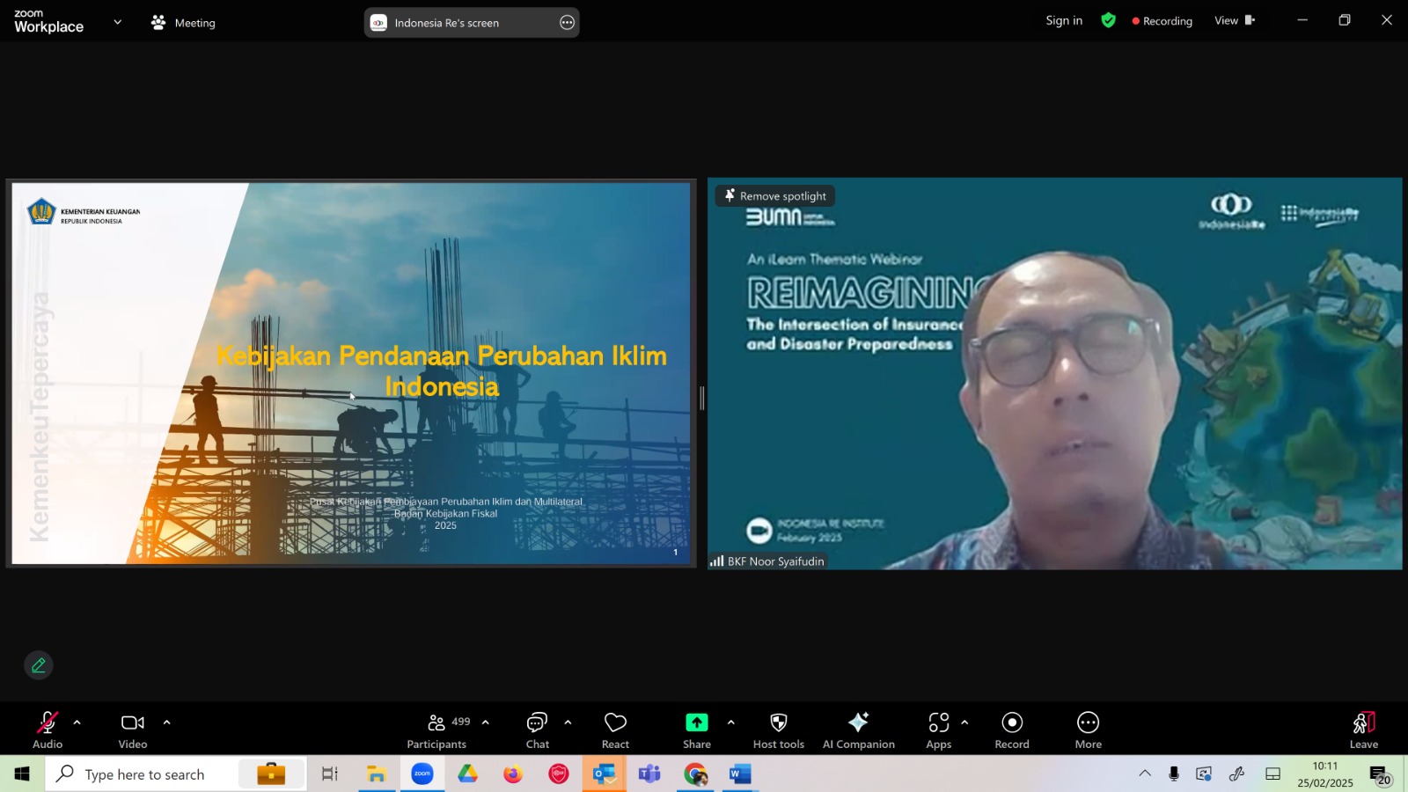The height and width of the screenshot is (792, 1408).
Task: Open the React emoji menu
Action: click(615, 730)
